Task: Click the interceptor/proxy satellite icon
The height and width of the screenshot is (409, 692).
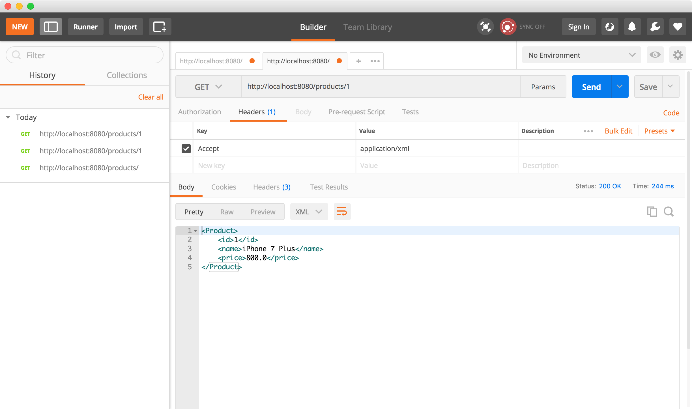Action: point(485,27)
